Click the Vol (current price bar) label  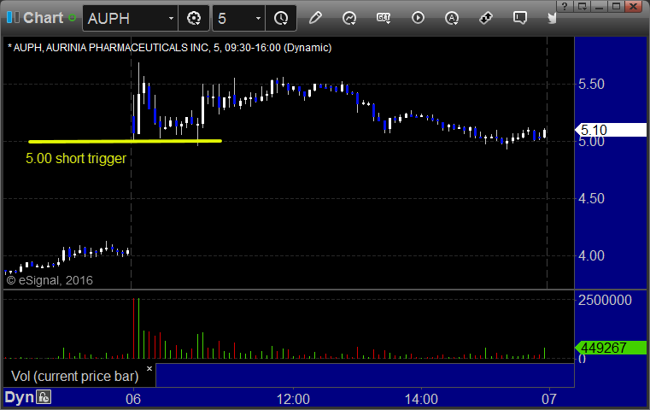pos(74,376)
